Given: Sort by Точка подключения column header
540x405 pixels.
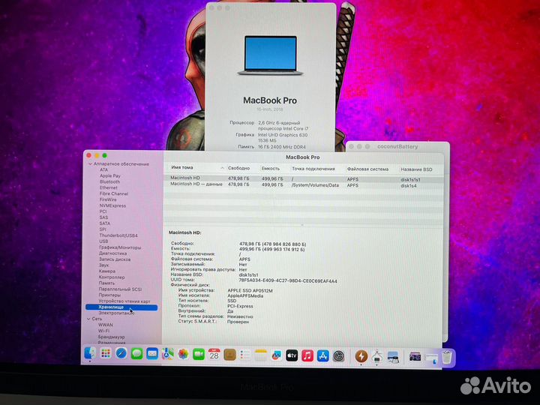Looking at the screenshot, I should (x=313, y=169).
